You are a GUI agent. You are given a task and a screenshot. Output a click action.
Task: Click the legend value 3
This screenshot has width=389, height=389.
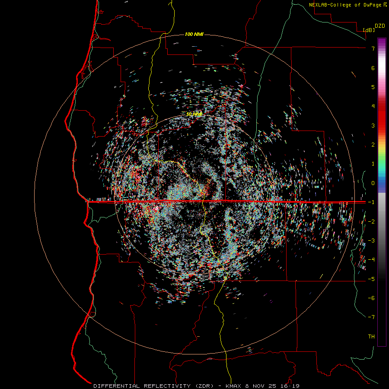373,125
